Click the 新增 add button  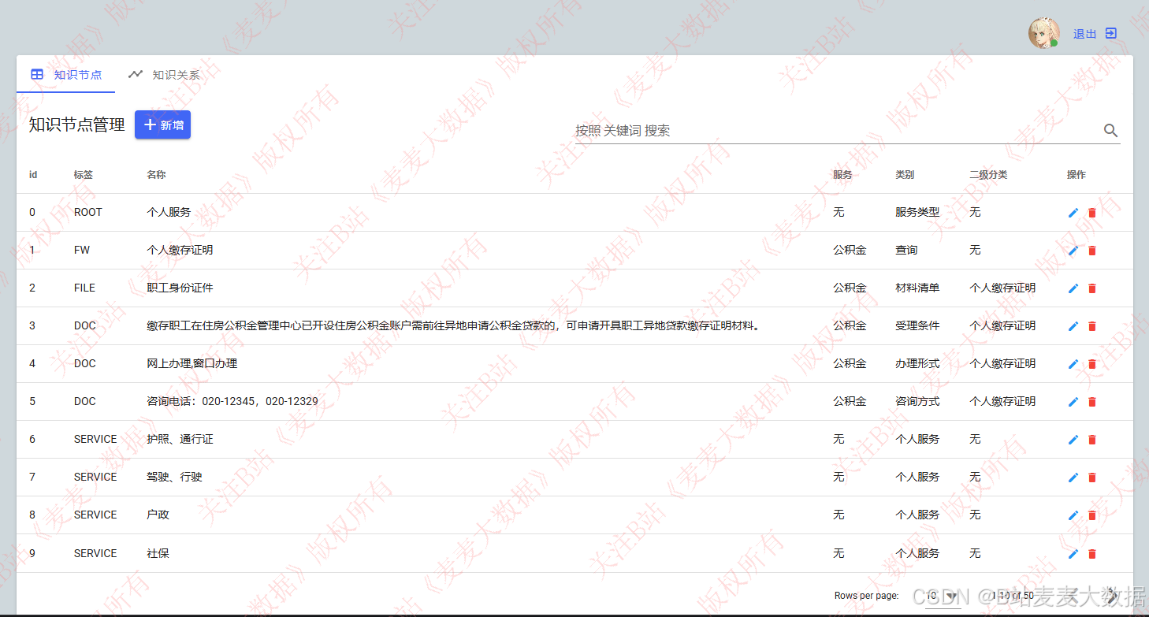162,125
